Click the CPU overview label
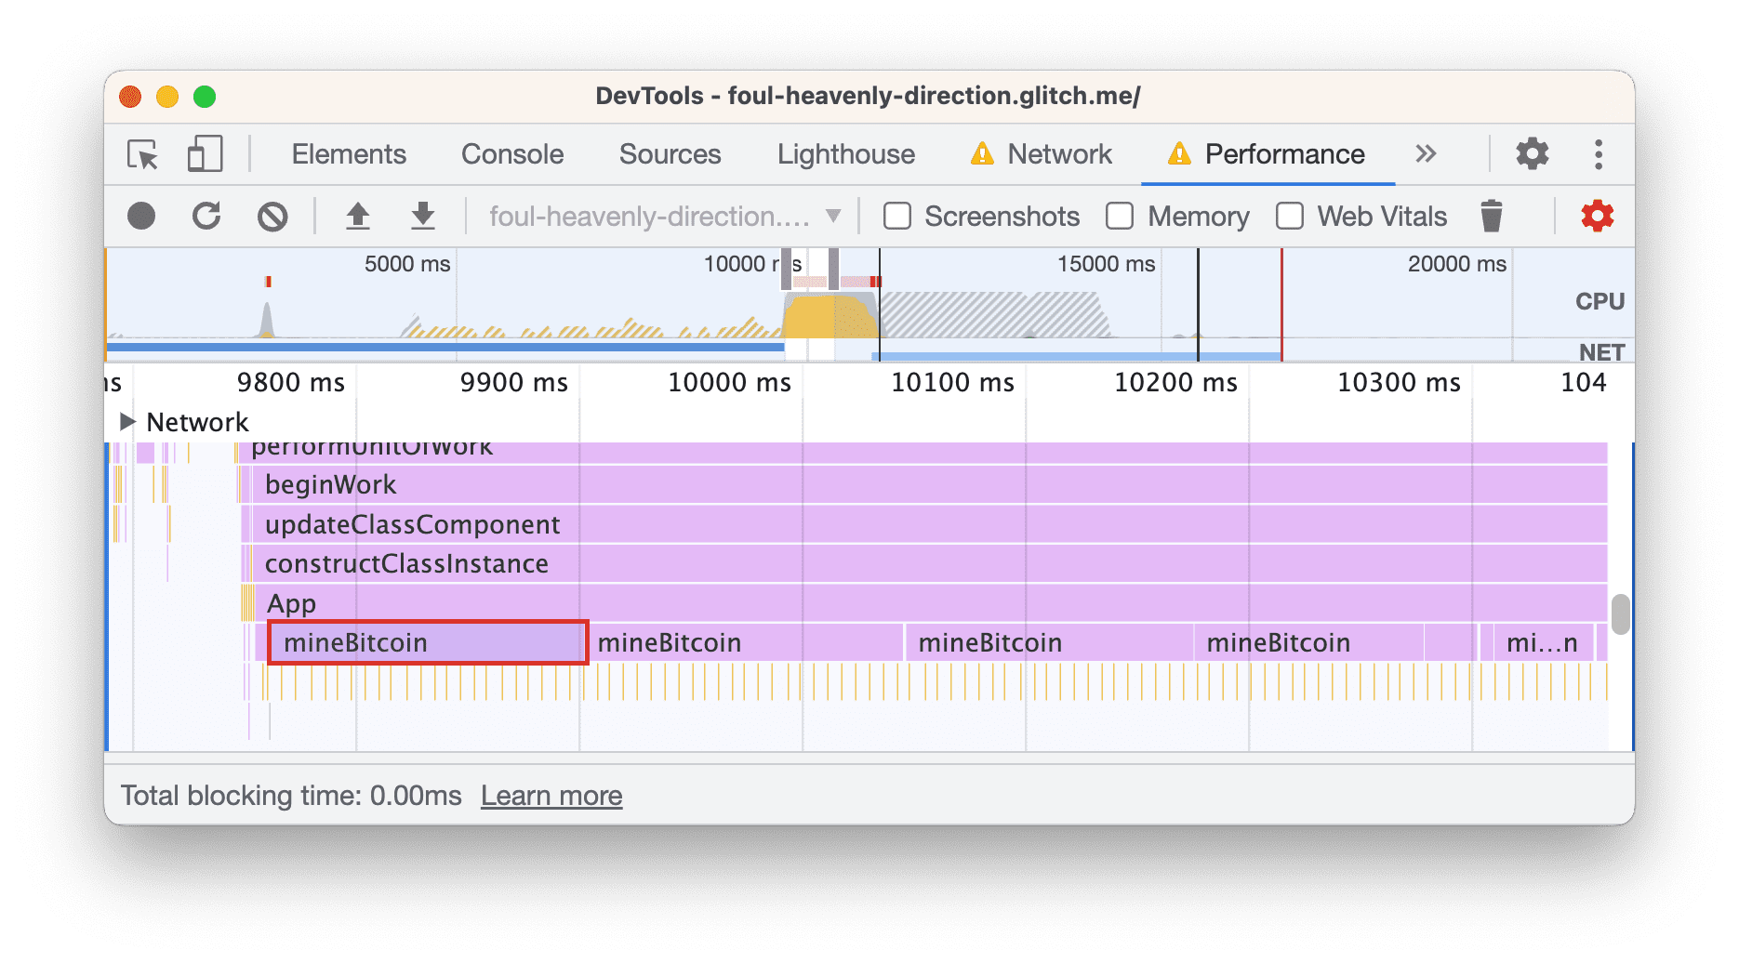The width and height of the screenshot is (1739, 963). click(1600, 301)
